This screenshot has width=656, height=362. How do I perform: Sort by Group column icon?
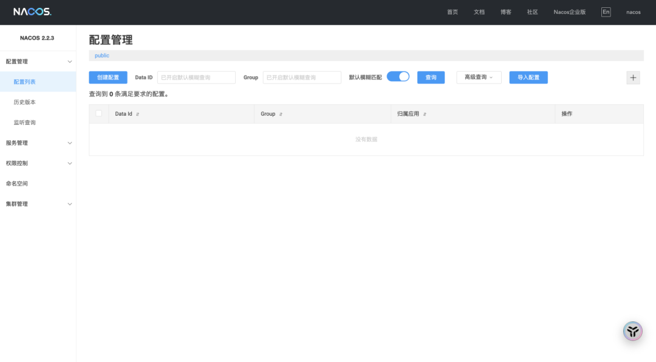pos(281,114)
